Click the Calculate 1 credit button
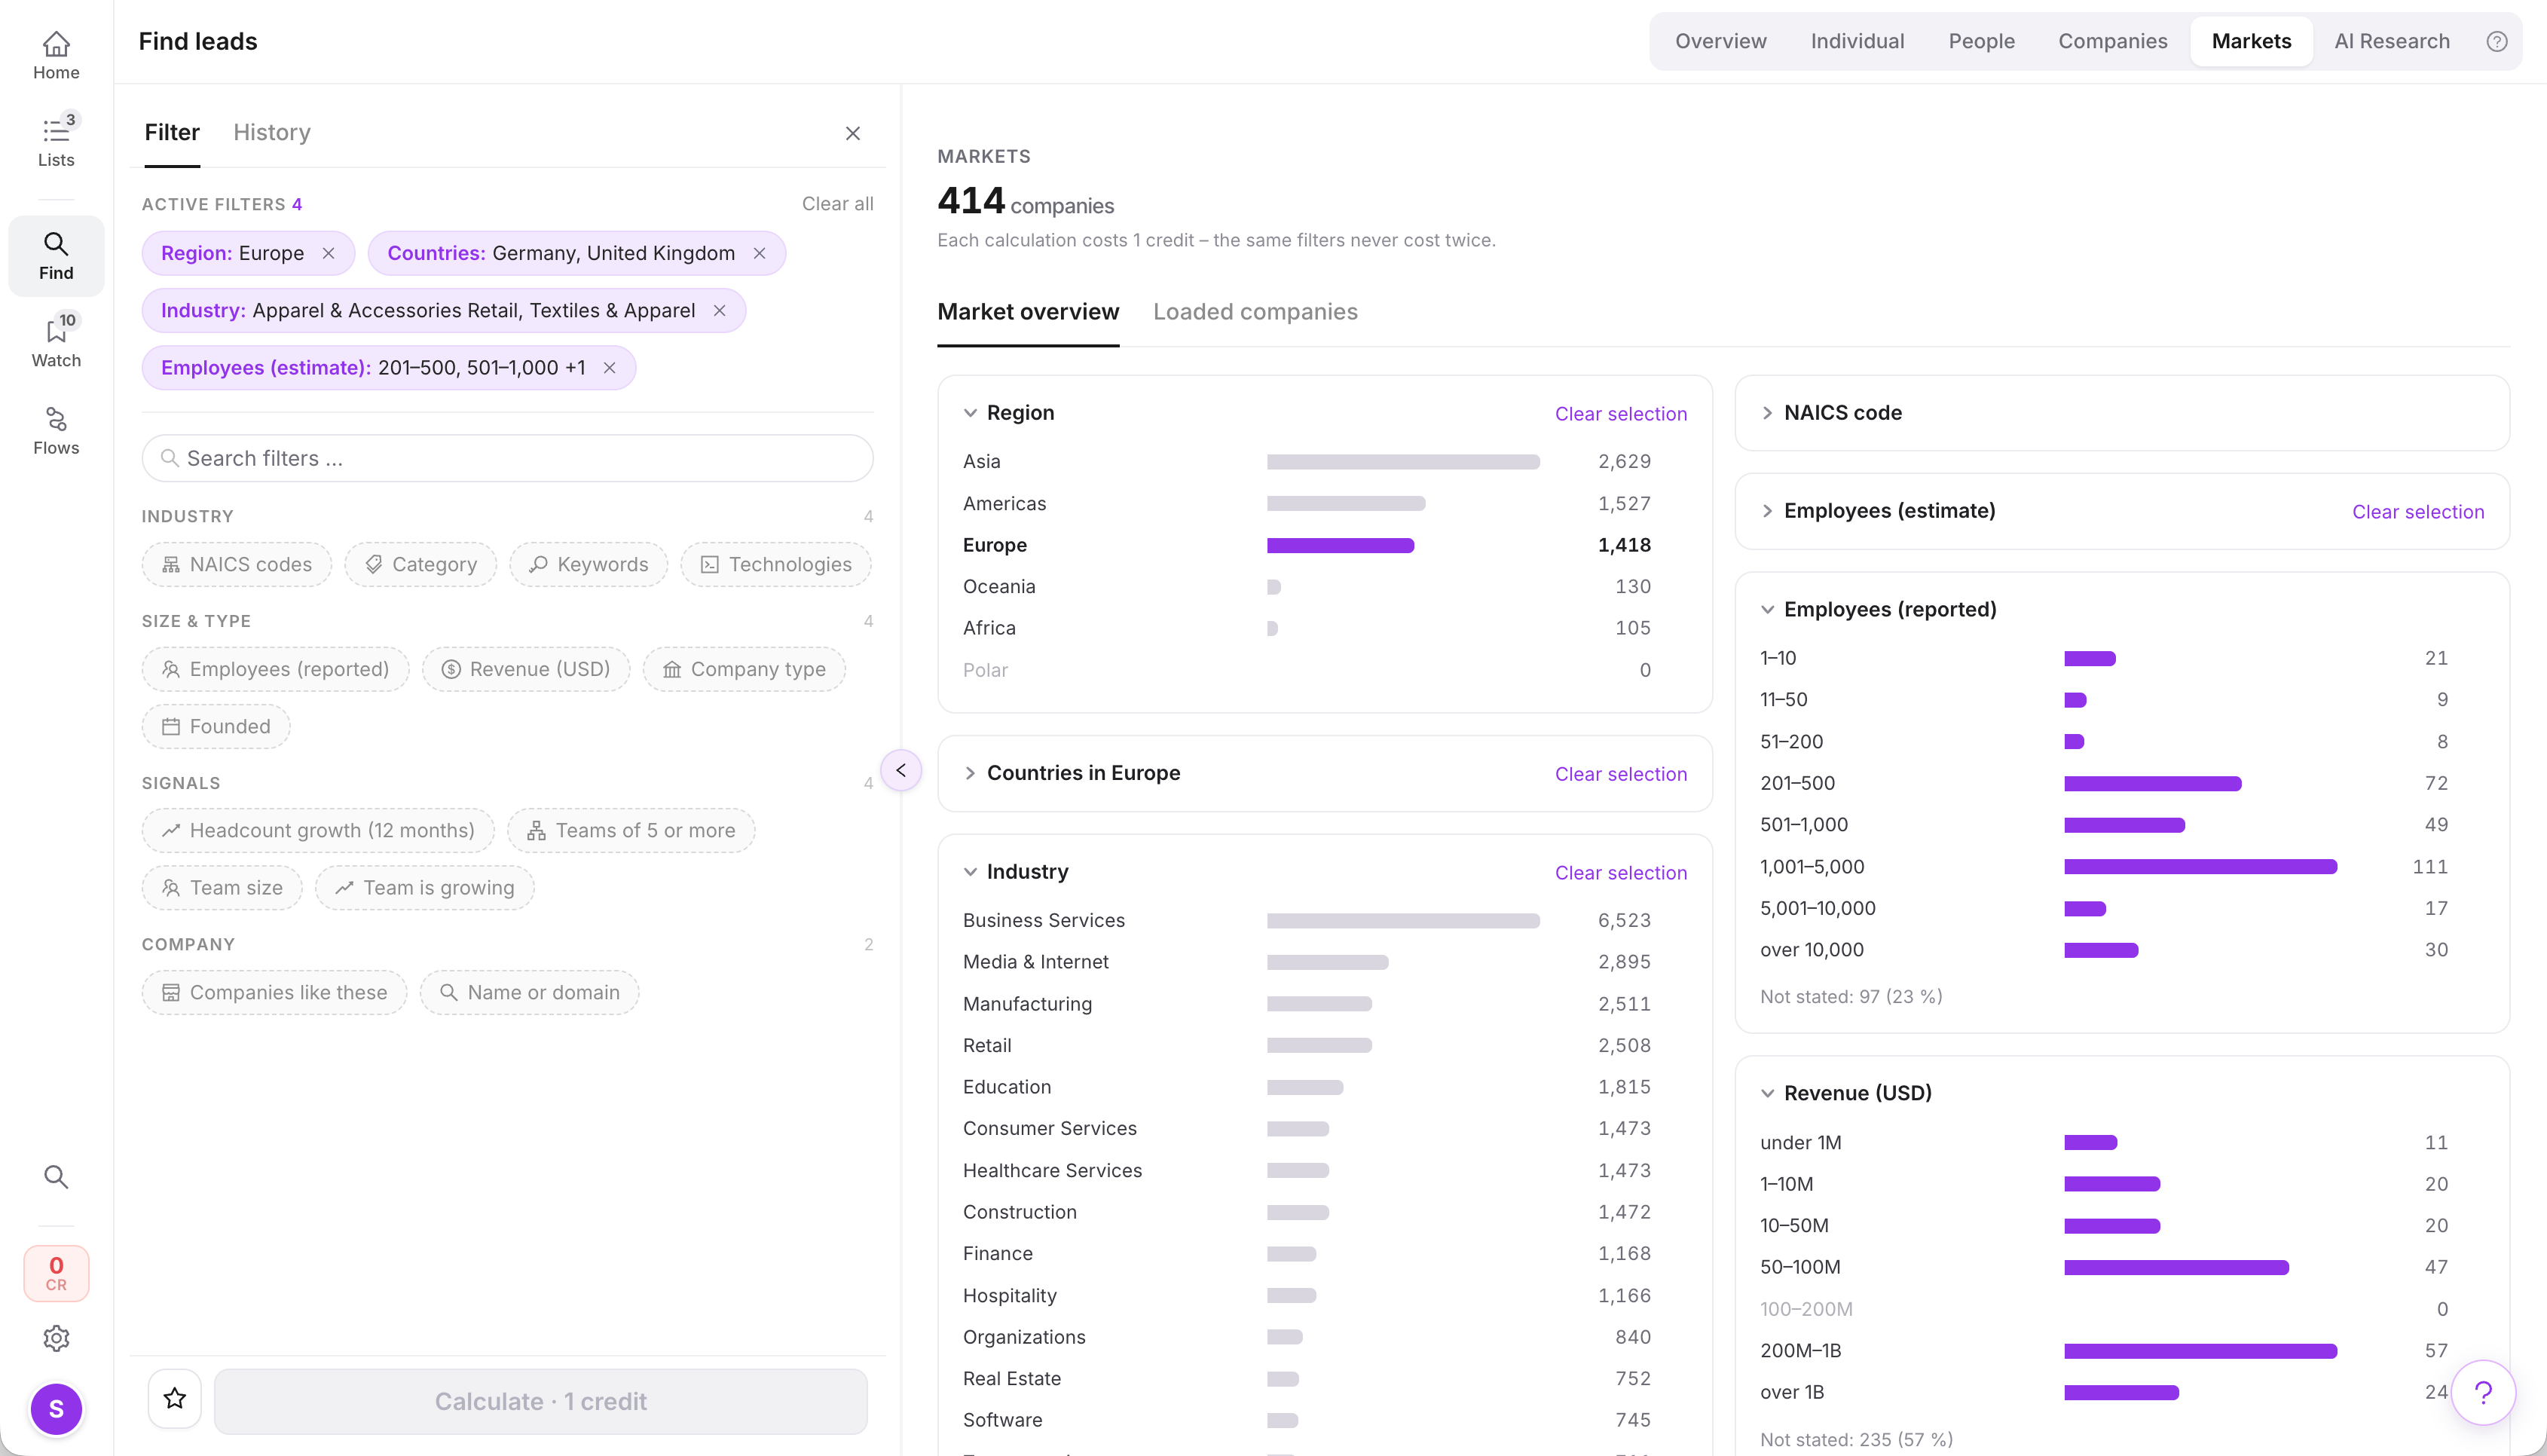 541,1401
